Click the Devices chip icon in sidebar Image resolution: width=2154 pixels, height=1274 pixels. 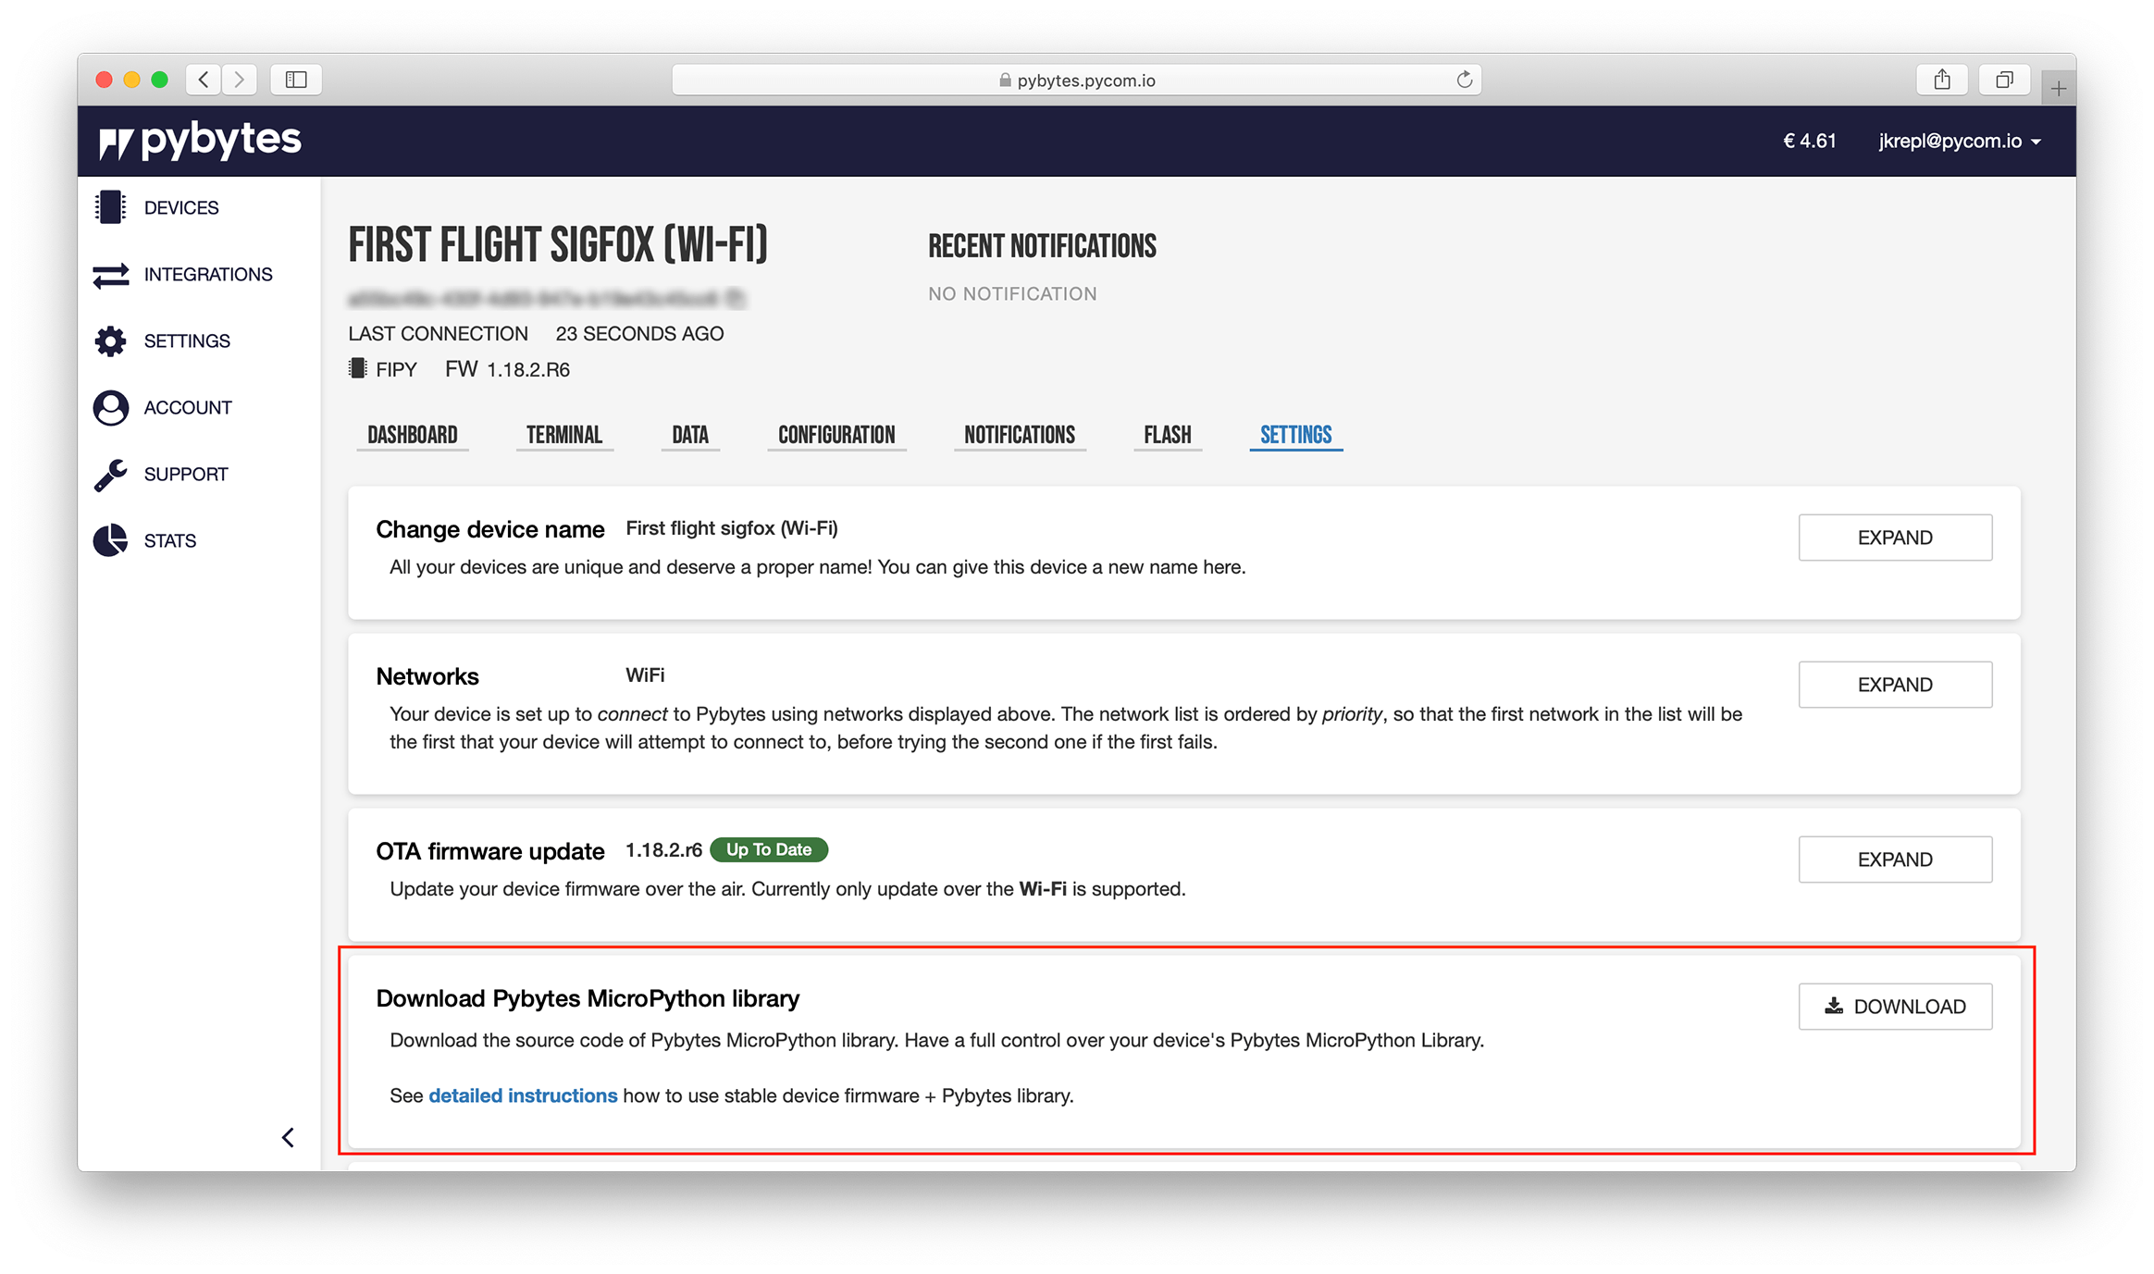[110, 207]
